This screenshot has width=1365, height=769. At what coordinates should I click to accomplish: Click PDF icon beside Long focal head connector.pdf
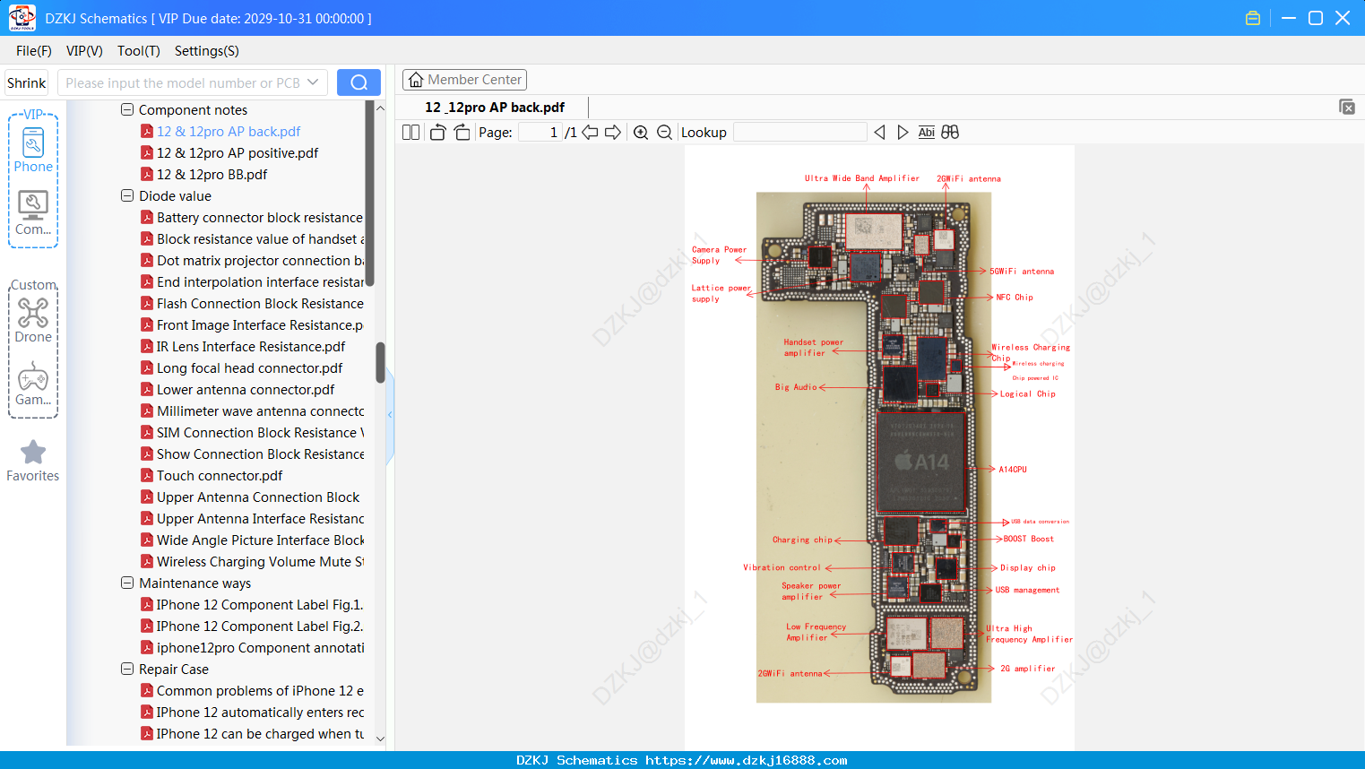pyautogui.click(x=147, y=367)
